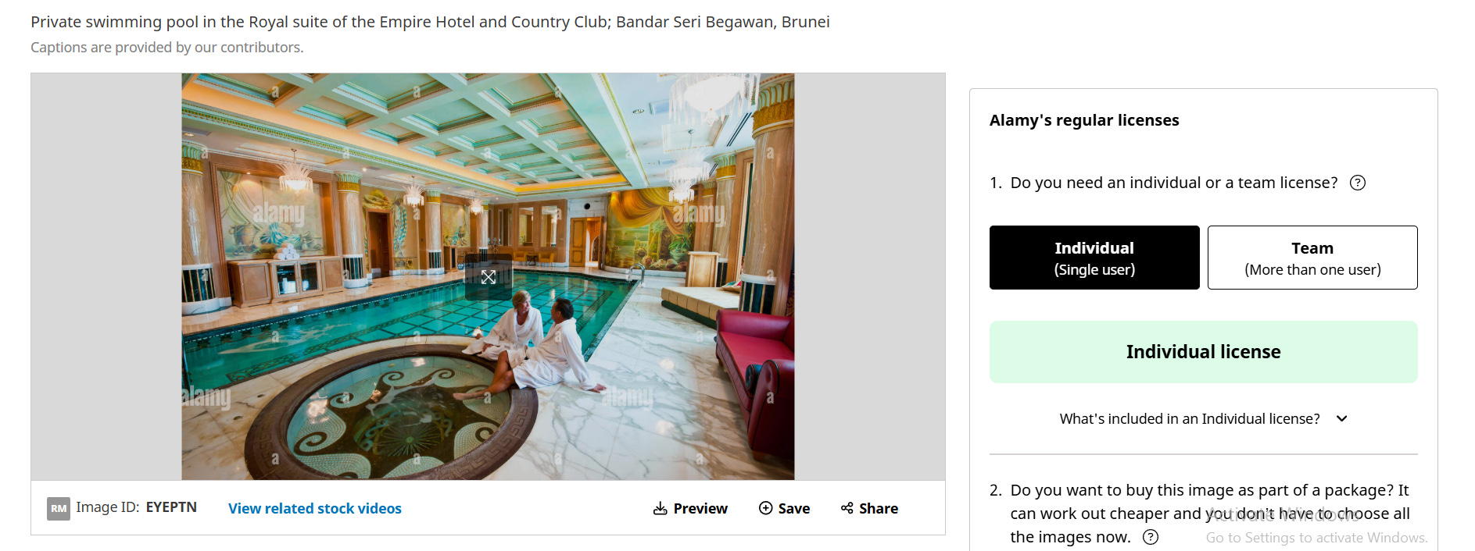The image size is (1475, 551).
Task: Expand What's included in an Individual license
Action: click(x=1190, y=419)
